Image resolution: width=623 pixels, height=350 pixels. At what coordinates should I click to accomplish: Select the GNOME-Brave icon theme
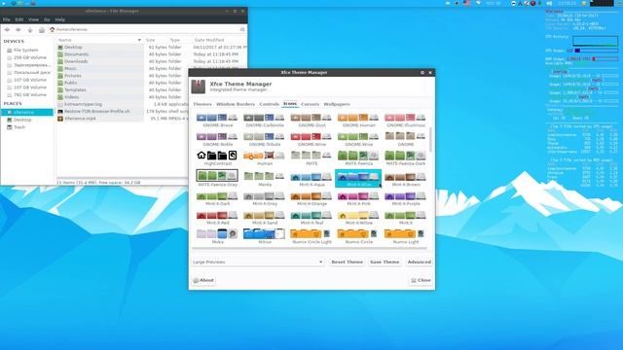pos(217,121)
